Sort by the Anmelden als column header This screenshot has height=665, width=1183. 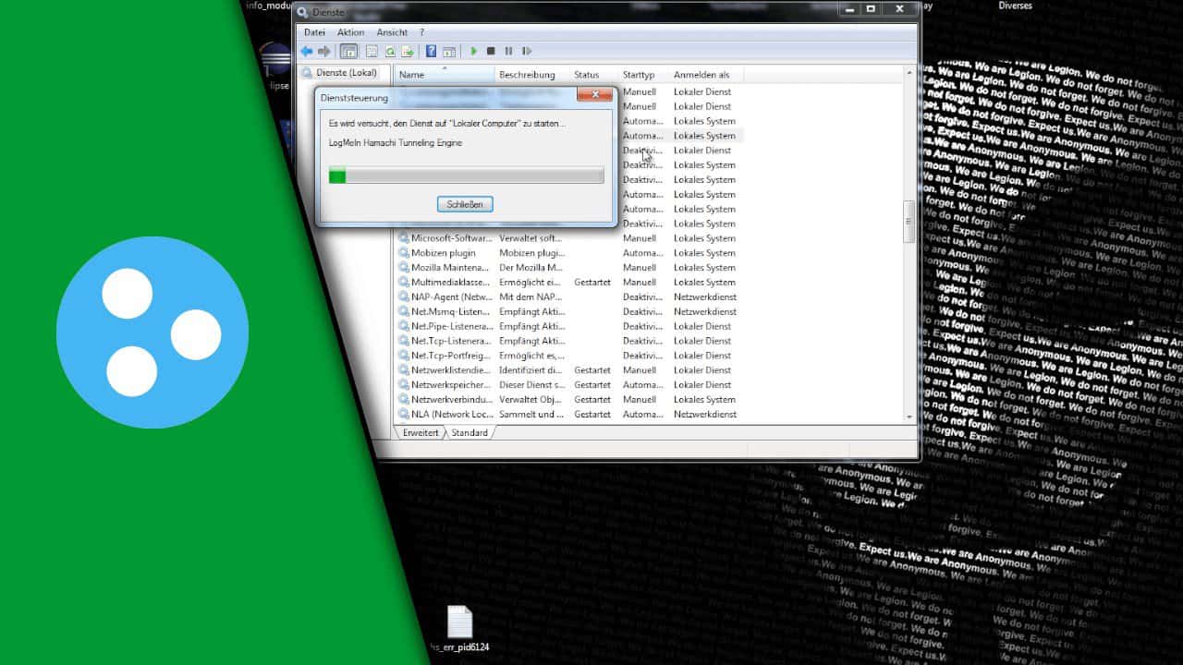706,75
